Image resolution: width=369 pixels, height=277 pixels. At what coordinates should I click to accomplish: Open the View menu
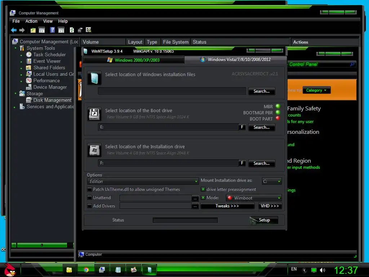[48, 21]
